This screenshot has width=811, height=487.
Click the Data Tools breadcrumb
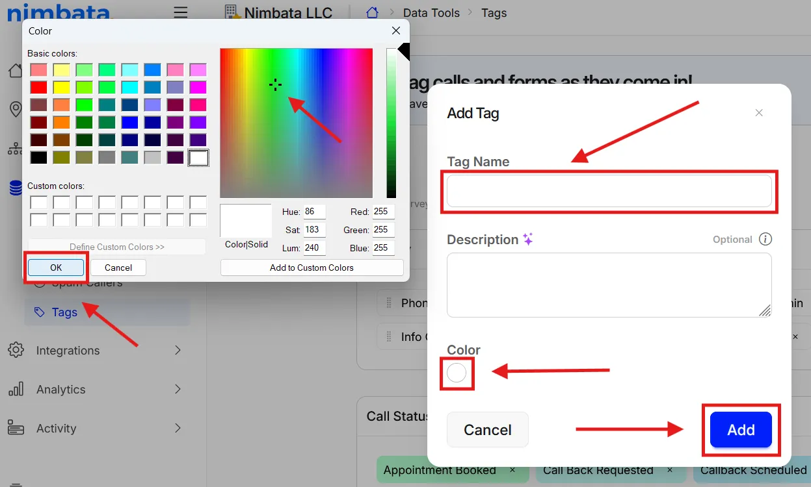coord(431,13)
